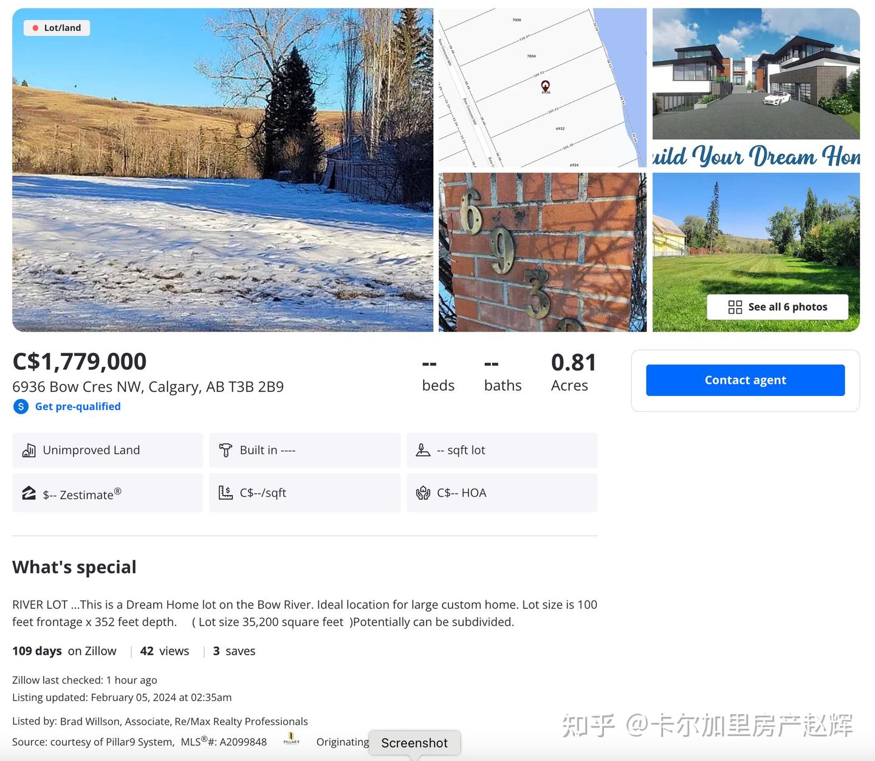The image size is (875, 761).
Task: Click the Contact agent button
Action: pyautogui.click(x=745, y=380)
